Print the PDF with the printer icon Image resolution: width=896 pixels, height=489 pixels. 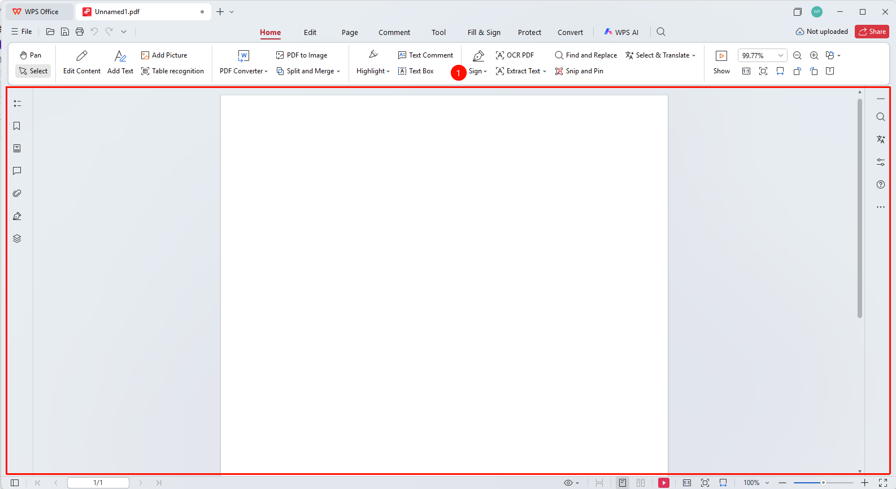pos(80,32)
